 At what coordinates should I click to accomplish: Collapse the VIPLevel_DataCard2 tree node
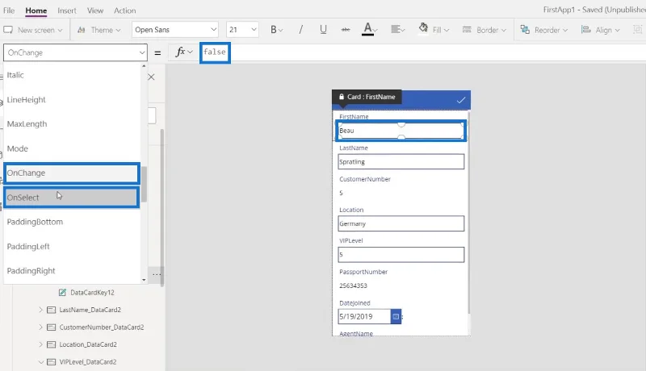[40, 362]
